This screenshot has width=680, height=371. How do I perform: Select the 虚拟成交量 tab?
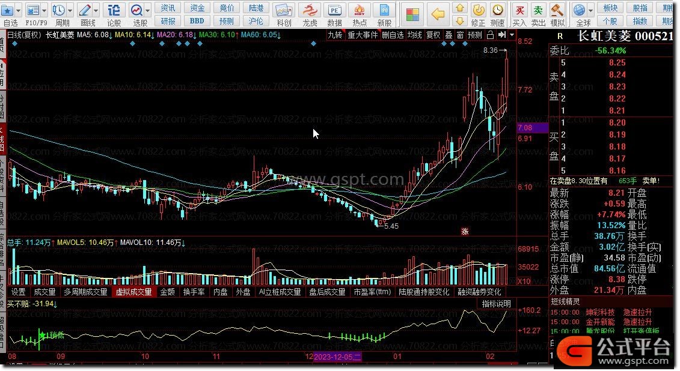point(133,292)
